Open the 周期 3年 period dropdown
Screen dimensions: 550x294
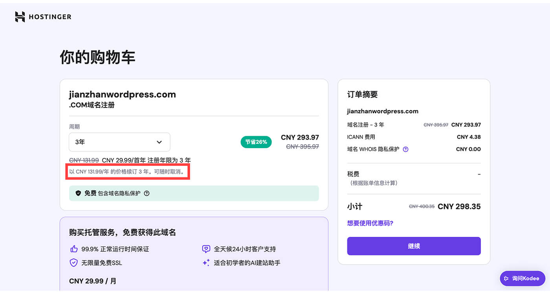coord(119,142)
